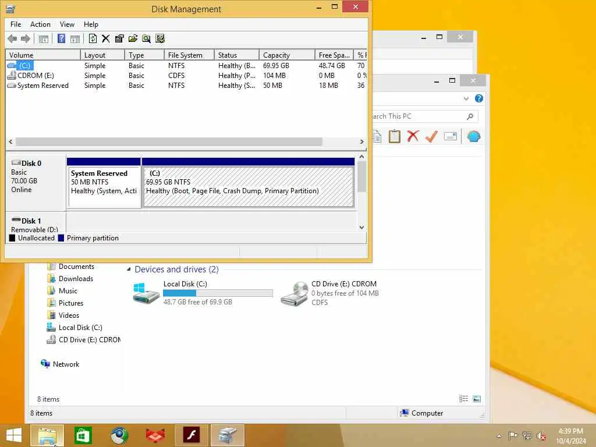Open the Action menu

[40, 24]
